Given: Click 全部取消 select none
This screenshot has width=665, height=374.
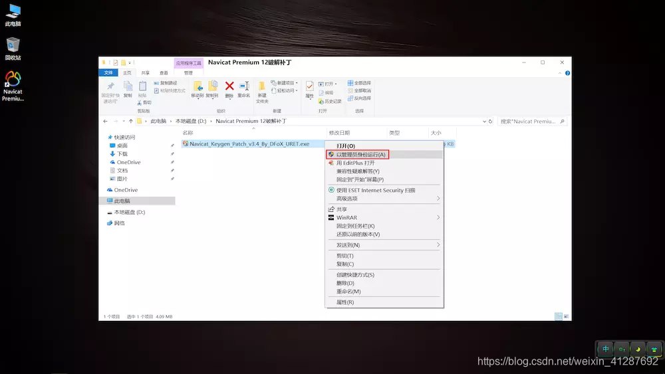Looking at the screenshot, I should (359, 90).
